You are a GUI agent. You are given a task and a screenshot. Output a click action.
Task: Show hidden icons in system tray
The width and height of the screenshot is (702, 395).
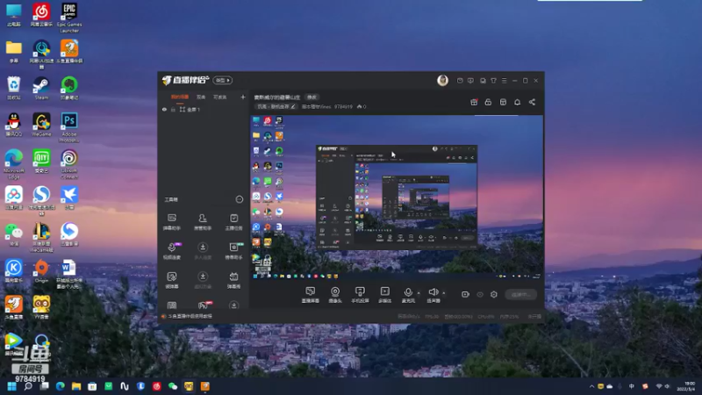591,386
